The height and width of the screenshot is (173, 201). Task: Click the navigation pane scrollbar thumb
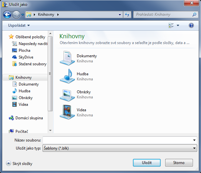tap(50, 74)
